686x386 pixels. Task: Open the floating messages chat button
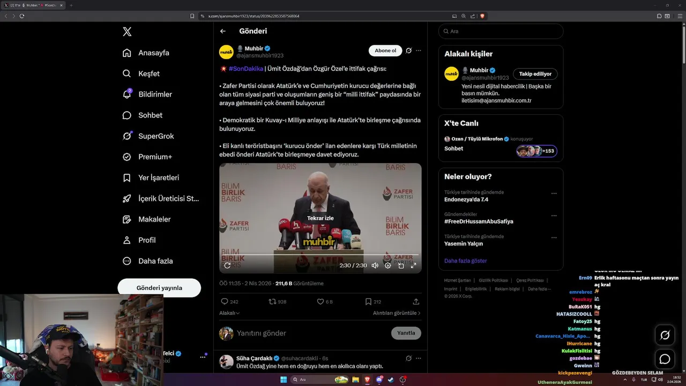pos(665,359)
